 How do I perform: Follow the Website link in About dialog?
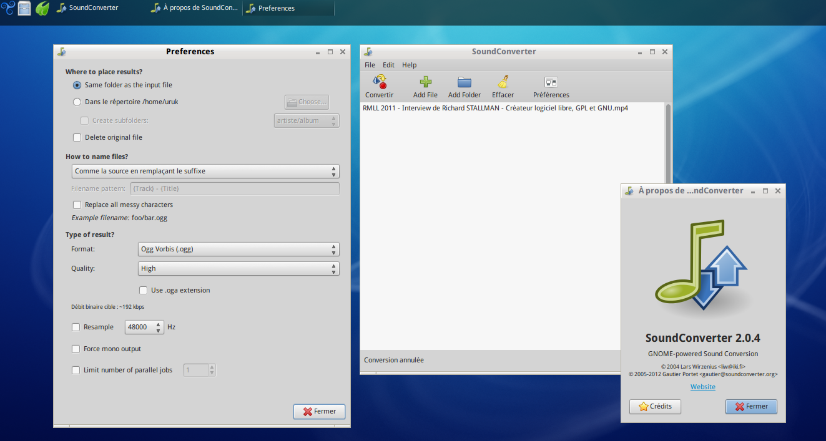click(x=702, y=387)
